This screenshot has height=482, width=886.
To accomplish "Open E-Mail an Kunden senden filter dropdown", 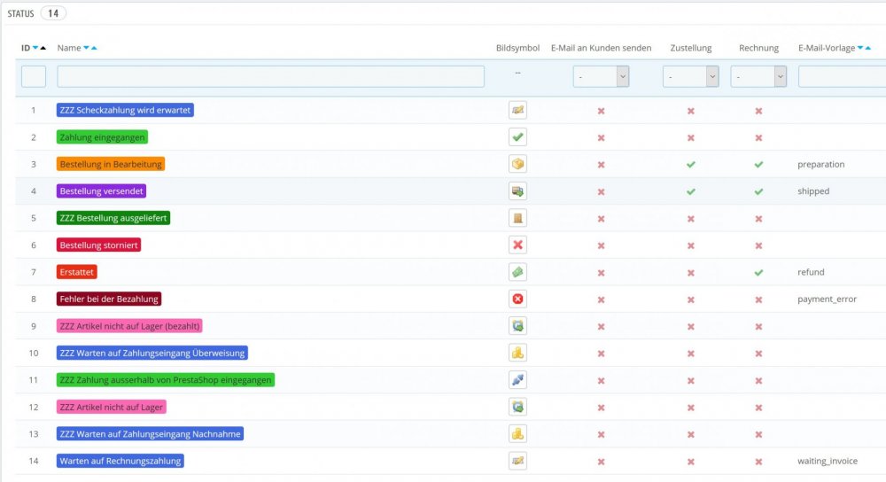I will click(x=601, y=76).
